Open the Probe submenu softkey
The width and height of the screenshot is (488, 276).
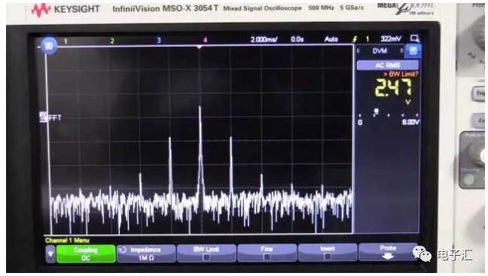click(388, 252)
